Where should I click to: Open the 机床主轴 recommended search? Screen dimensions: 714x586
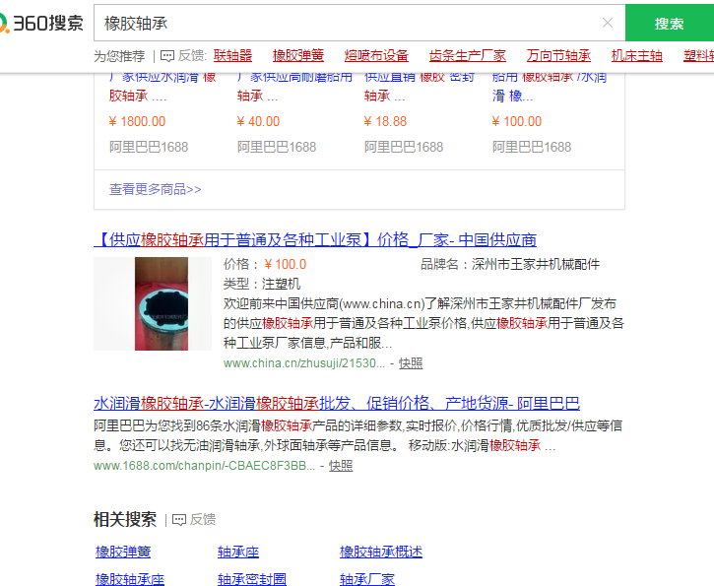point(636,56)
